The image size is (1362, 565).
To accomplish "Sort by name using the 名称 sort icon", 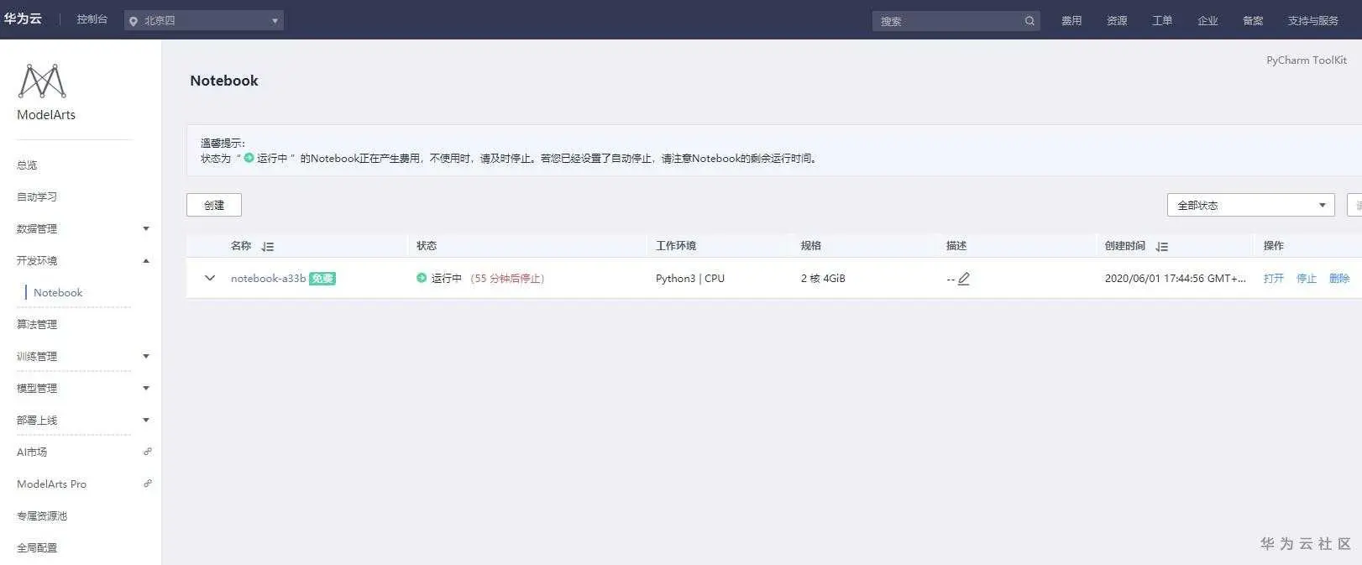I will [268, 246].
